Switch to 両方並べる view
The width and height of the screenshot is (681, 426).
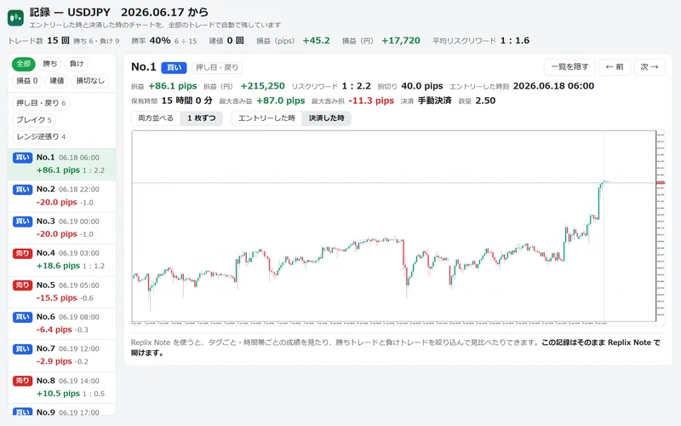click(156, 118)
